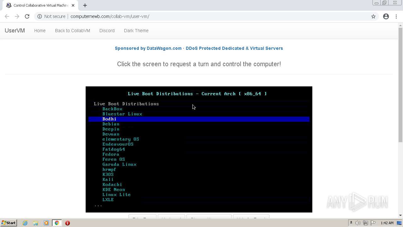Click the browser forward arrow

17,16
